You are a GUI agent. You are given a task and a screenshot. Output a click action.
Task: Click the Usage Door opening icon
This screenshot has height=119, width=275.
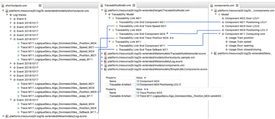pyautogui.click(x=227, y=46)
